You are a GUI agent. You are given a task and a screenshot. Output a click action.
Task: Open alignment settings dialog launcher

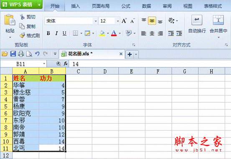(x=226, y=45)
